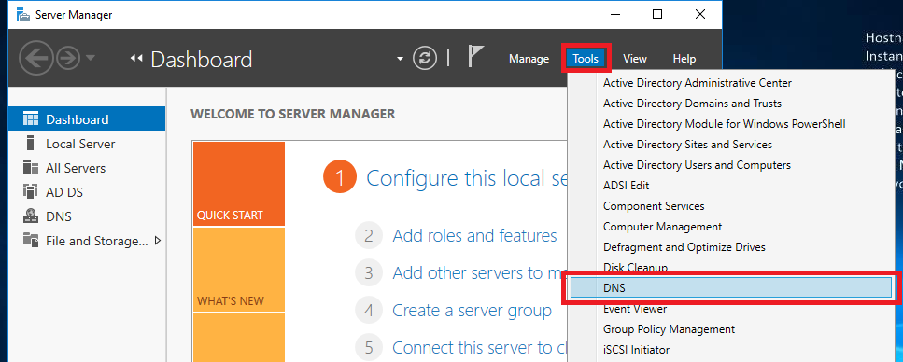
Task: Click the back navigation arrow icon
Action: pyautogui.click(x=36, y=58)
